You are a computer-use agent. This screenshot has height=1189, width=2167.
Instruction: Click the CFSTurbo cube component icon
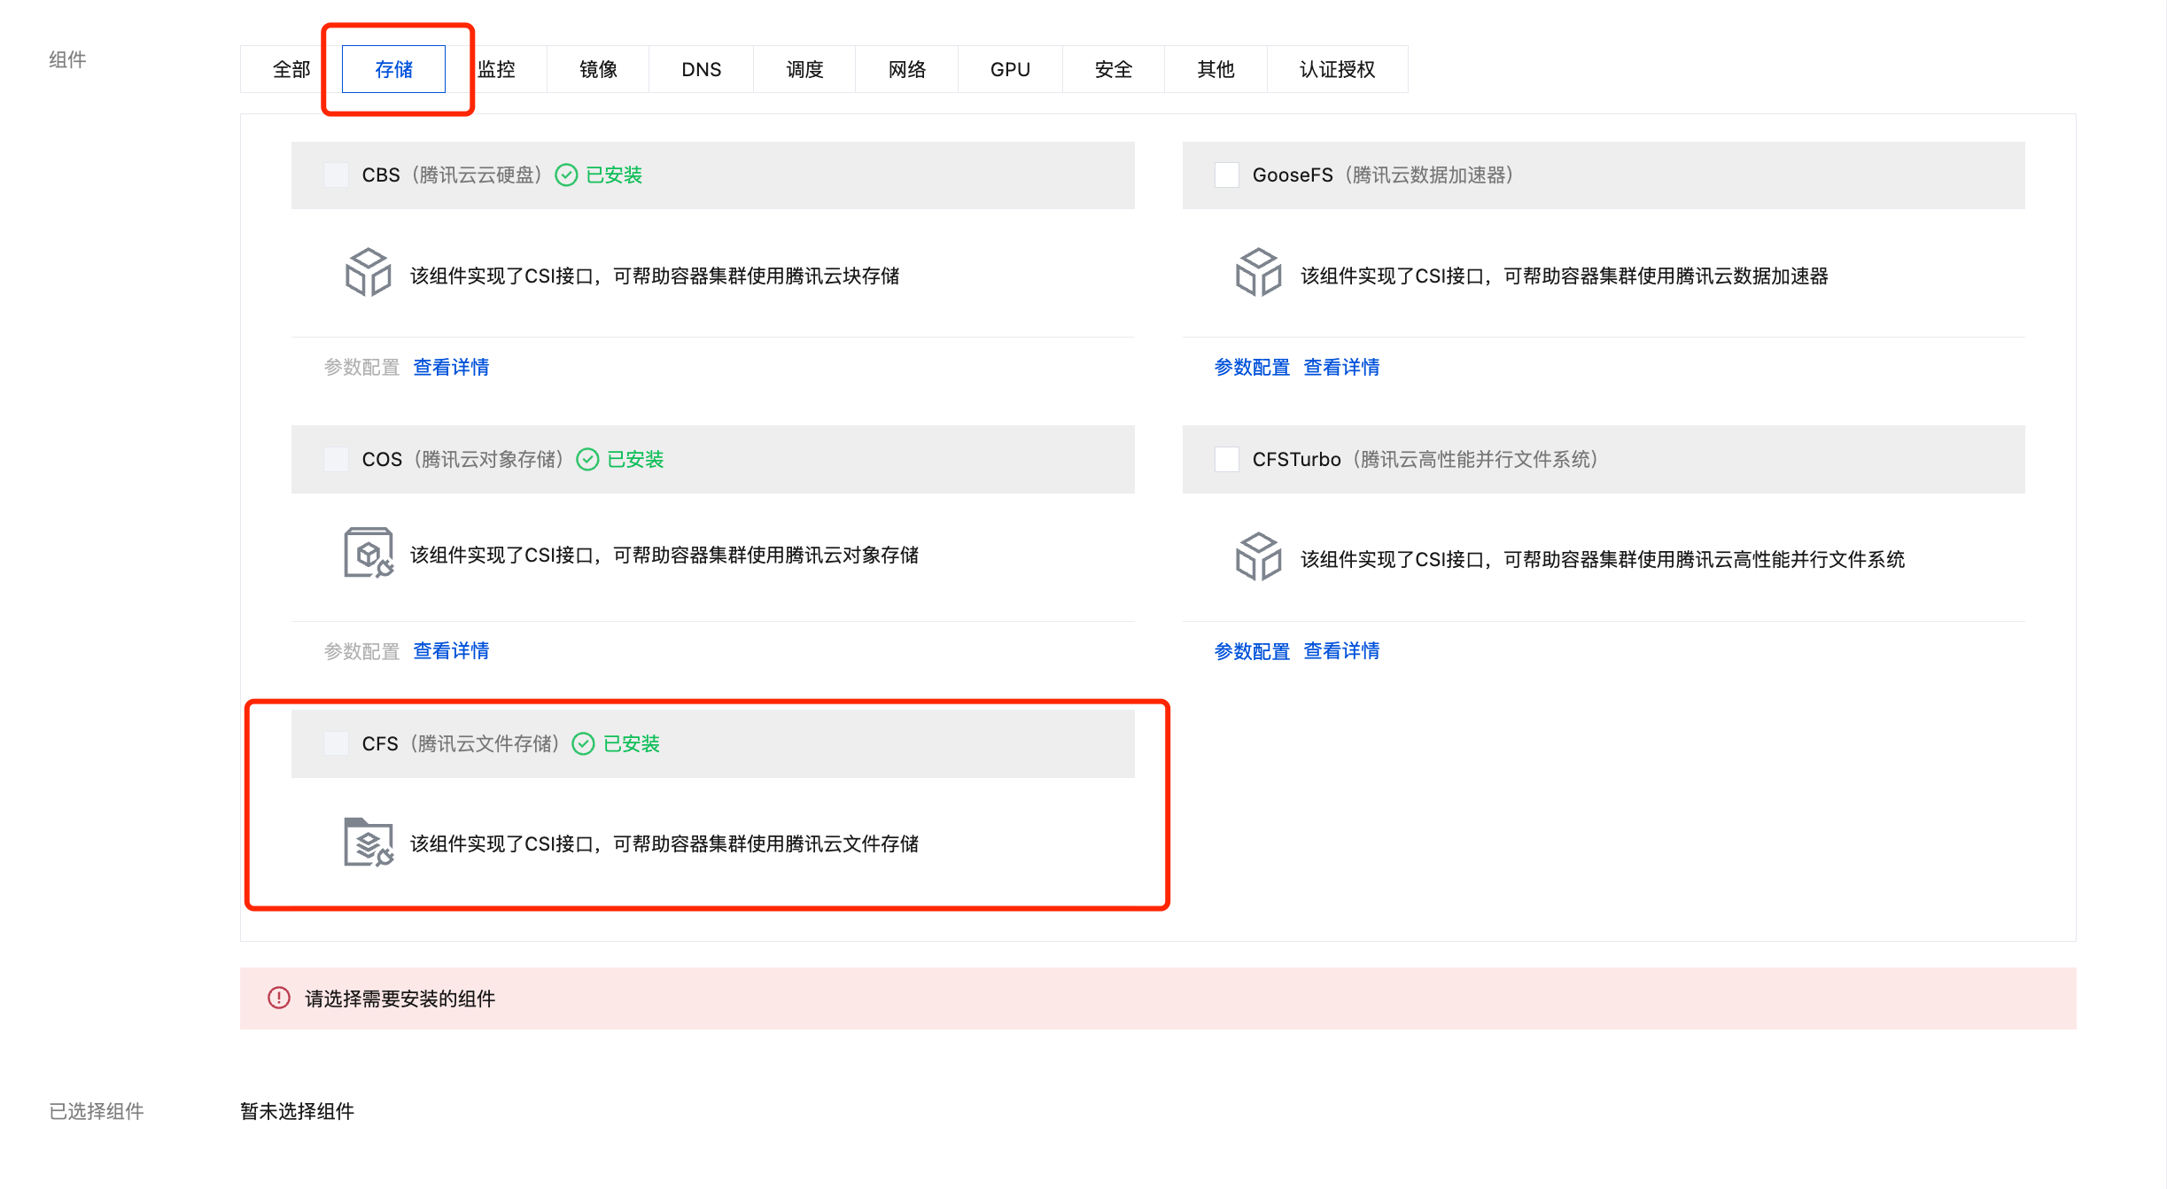pyautogui.click(x=1258, y=556)
